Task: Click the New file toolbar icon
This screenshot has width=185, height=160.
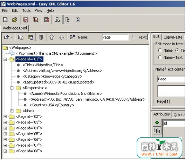Action: pos(5,20)
